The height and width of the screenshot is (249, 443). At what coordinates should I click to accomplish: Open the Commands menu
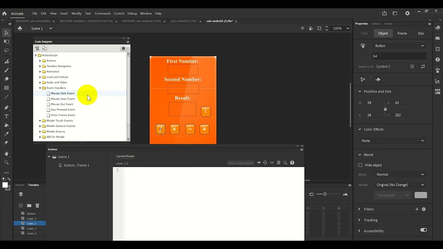coord(103,13)
